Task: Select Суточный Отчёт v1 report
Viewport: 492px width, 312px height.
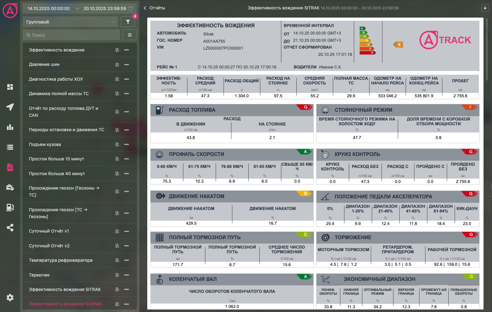Action: click(49, 231)
